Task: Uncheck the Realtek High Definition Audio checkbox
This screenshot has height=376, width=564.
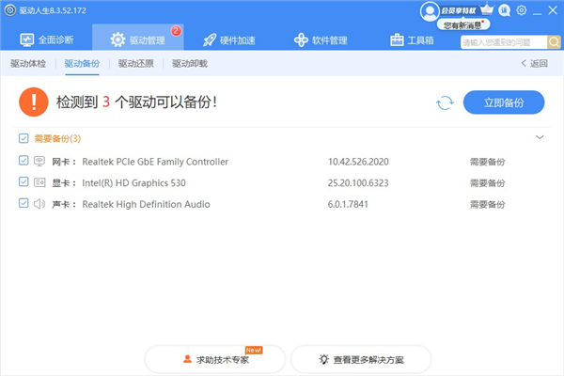Action: pyautogui.click(x=23, y=203)
